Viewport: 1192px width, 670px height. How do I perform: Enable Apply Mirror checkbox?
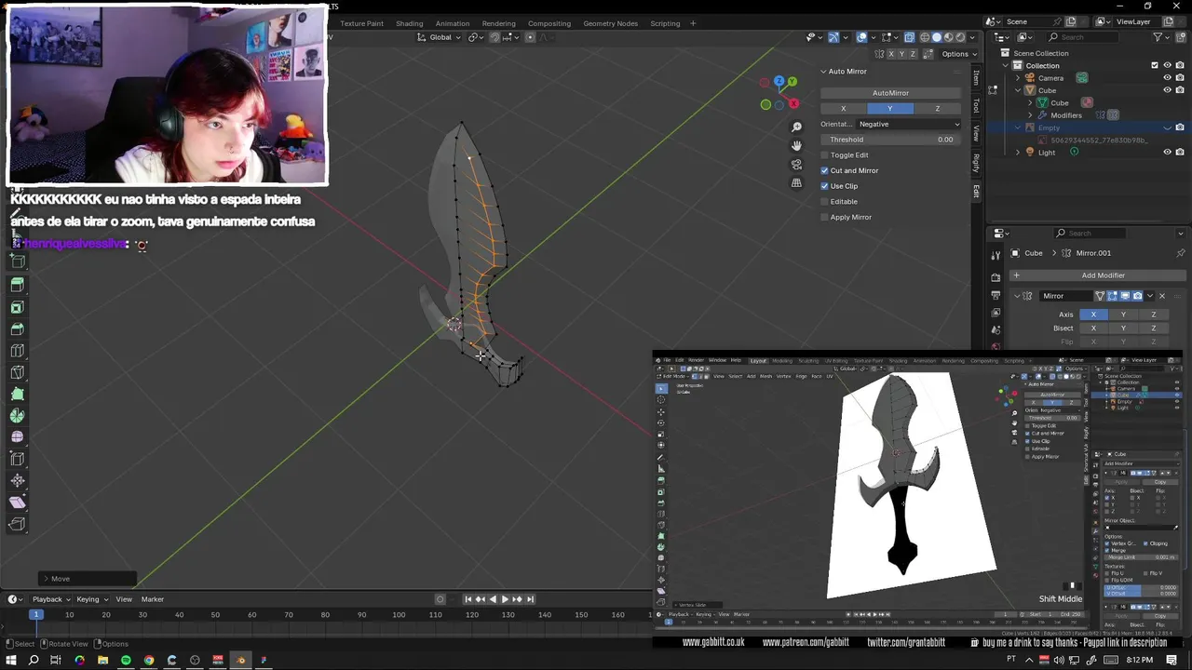tap(824, 217)
